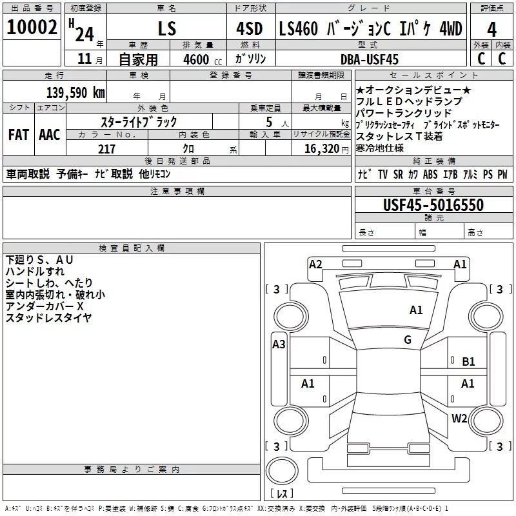Select the B1 door dent mark
Viewport: 516px width, 516px height.
[x=468, y=362]
